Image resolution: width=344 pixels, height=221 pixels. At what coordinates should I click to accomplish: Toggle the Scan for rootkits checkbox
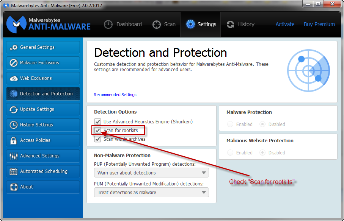click(x=97, y=130)
